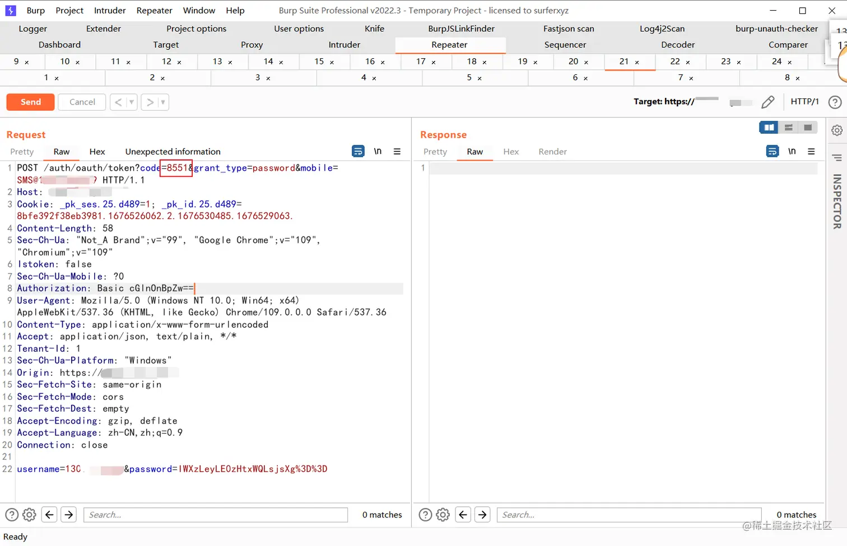This screenshot has height=546, width=847.
Task: Go to previous request in history
Action: pyautogui.click(x=118, y=102)
